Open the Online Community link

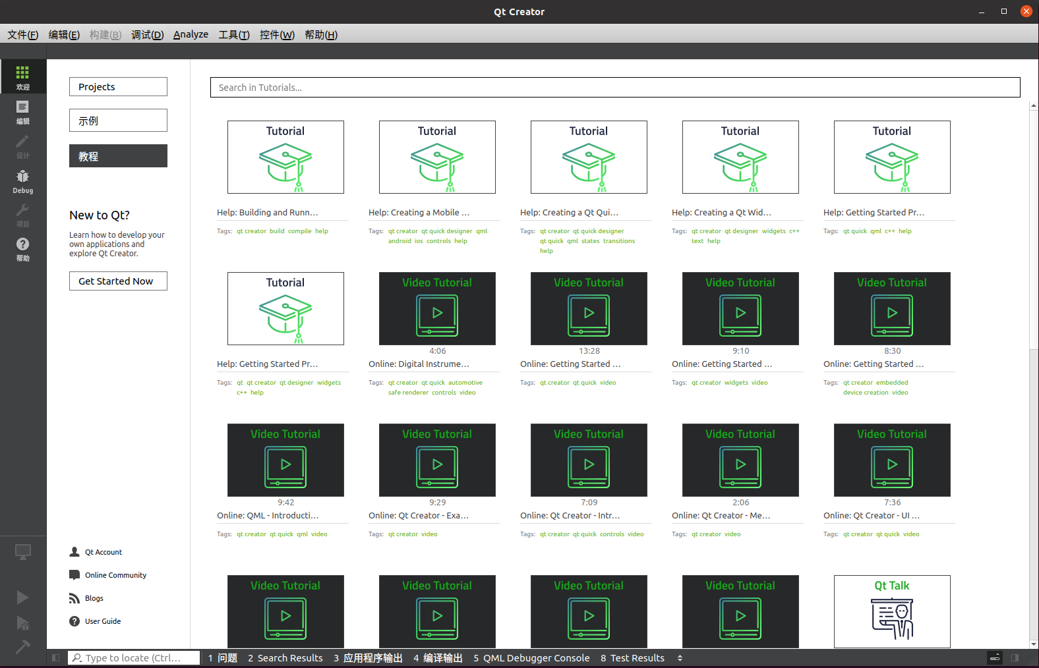tap(115, 575)
